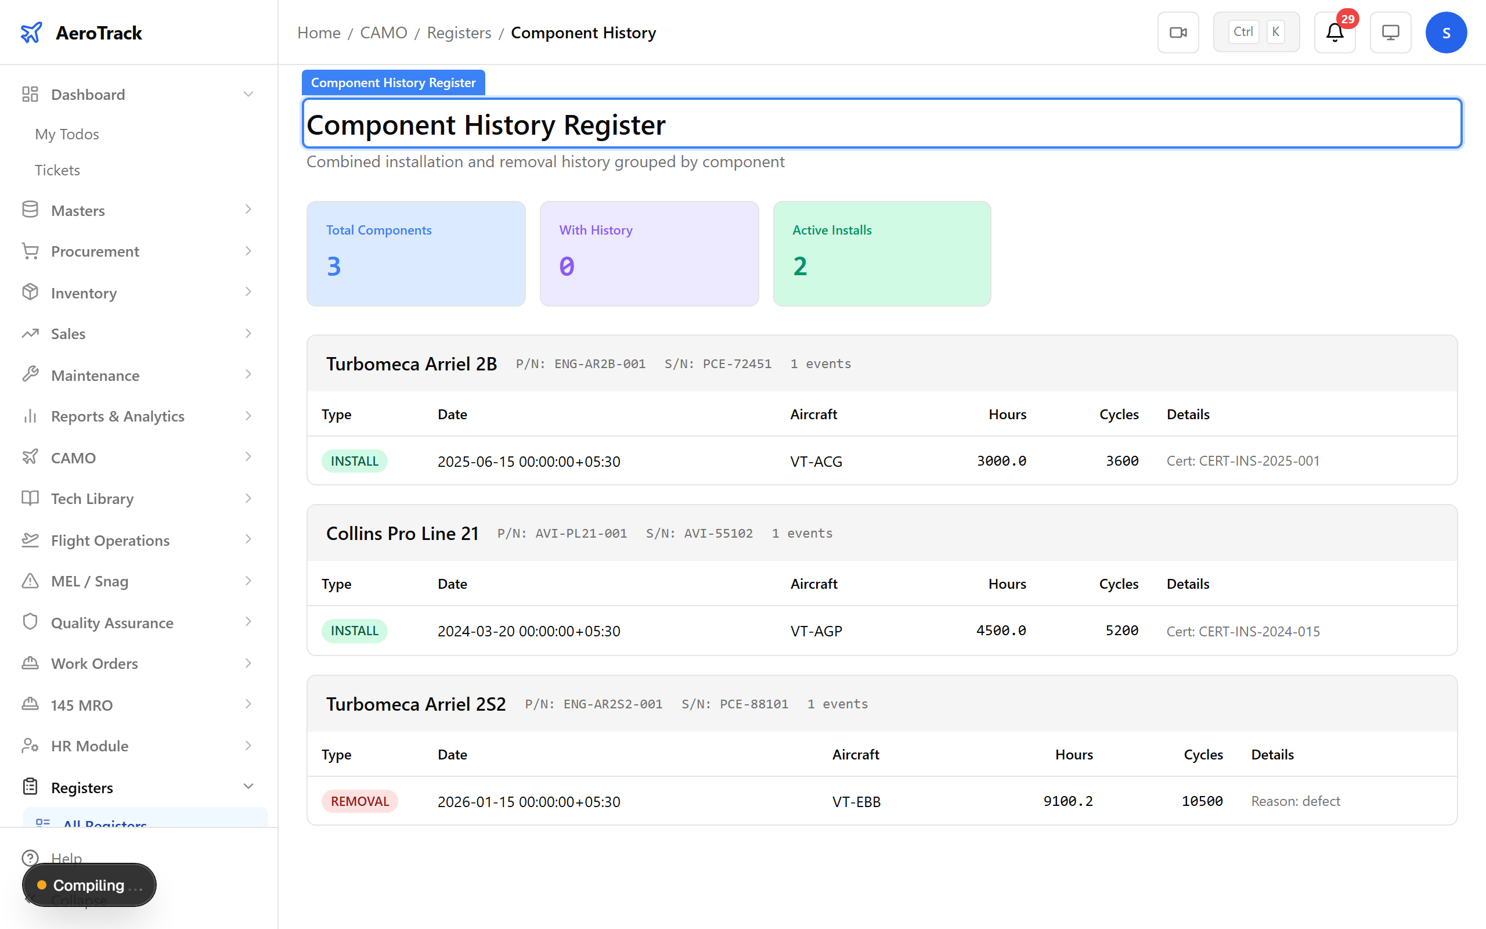
Task: Click the Compiling status indicator
Action: click(89, 885)
